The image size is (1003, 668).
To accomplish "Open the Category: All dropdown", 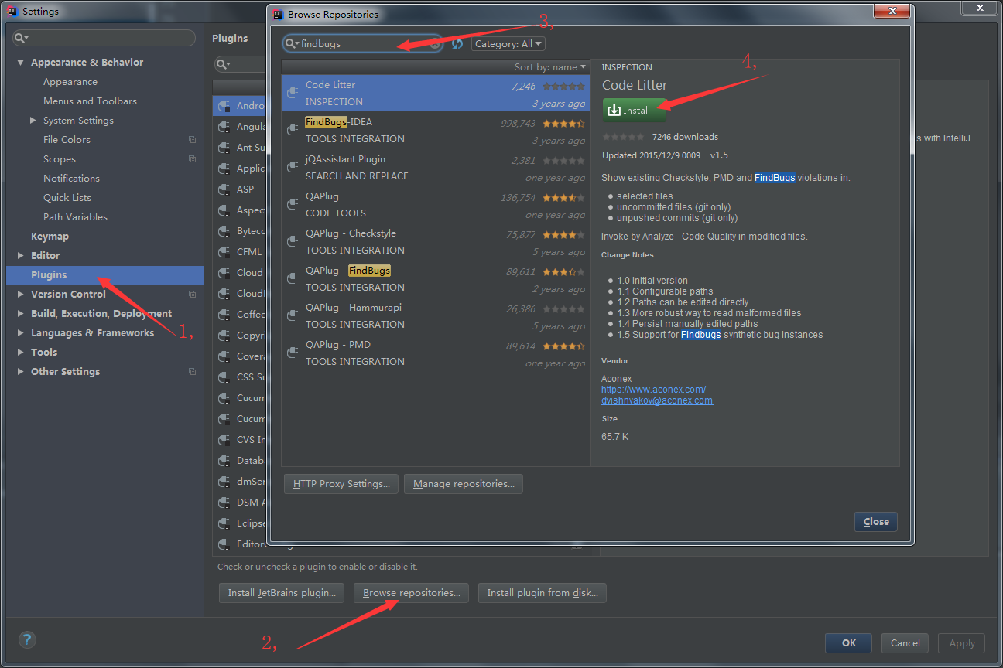I will point(508,44).
